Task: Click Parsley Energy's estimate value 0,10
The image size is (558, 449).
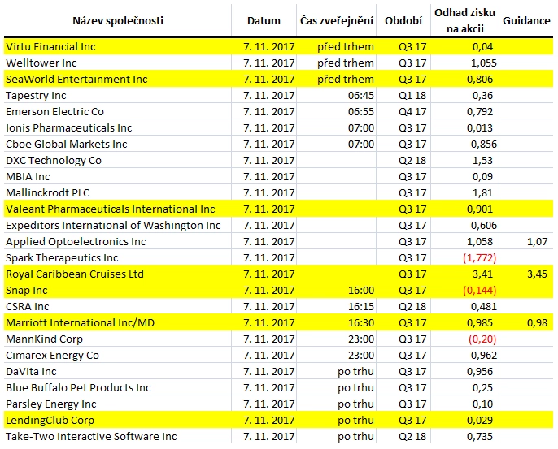Action: 482,404
